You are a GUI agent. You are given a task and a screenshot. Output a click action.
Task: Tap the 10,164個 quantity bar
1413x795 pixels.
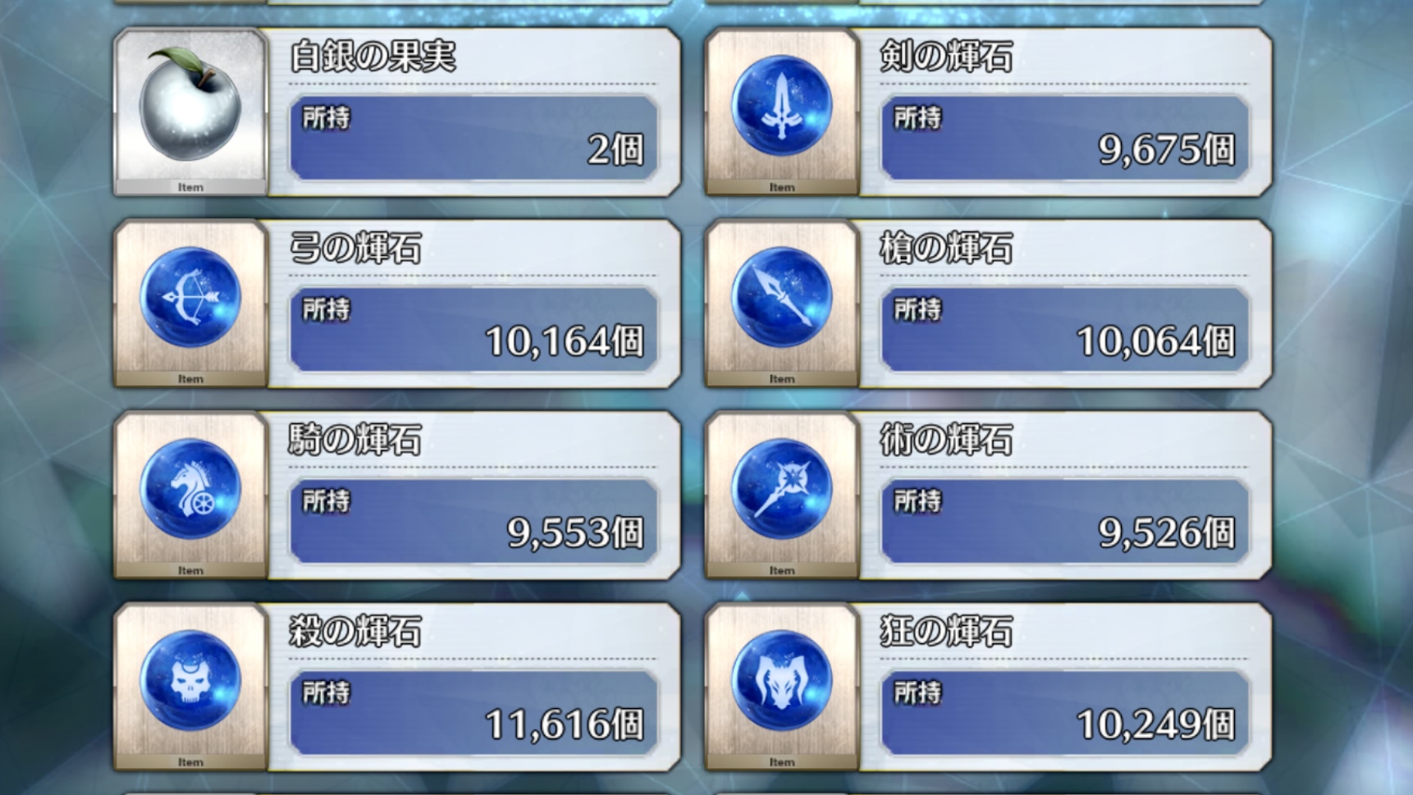pyautogui.click(x=473, y=330)
